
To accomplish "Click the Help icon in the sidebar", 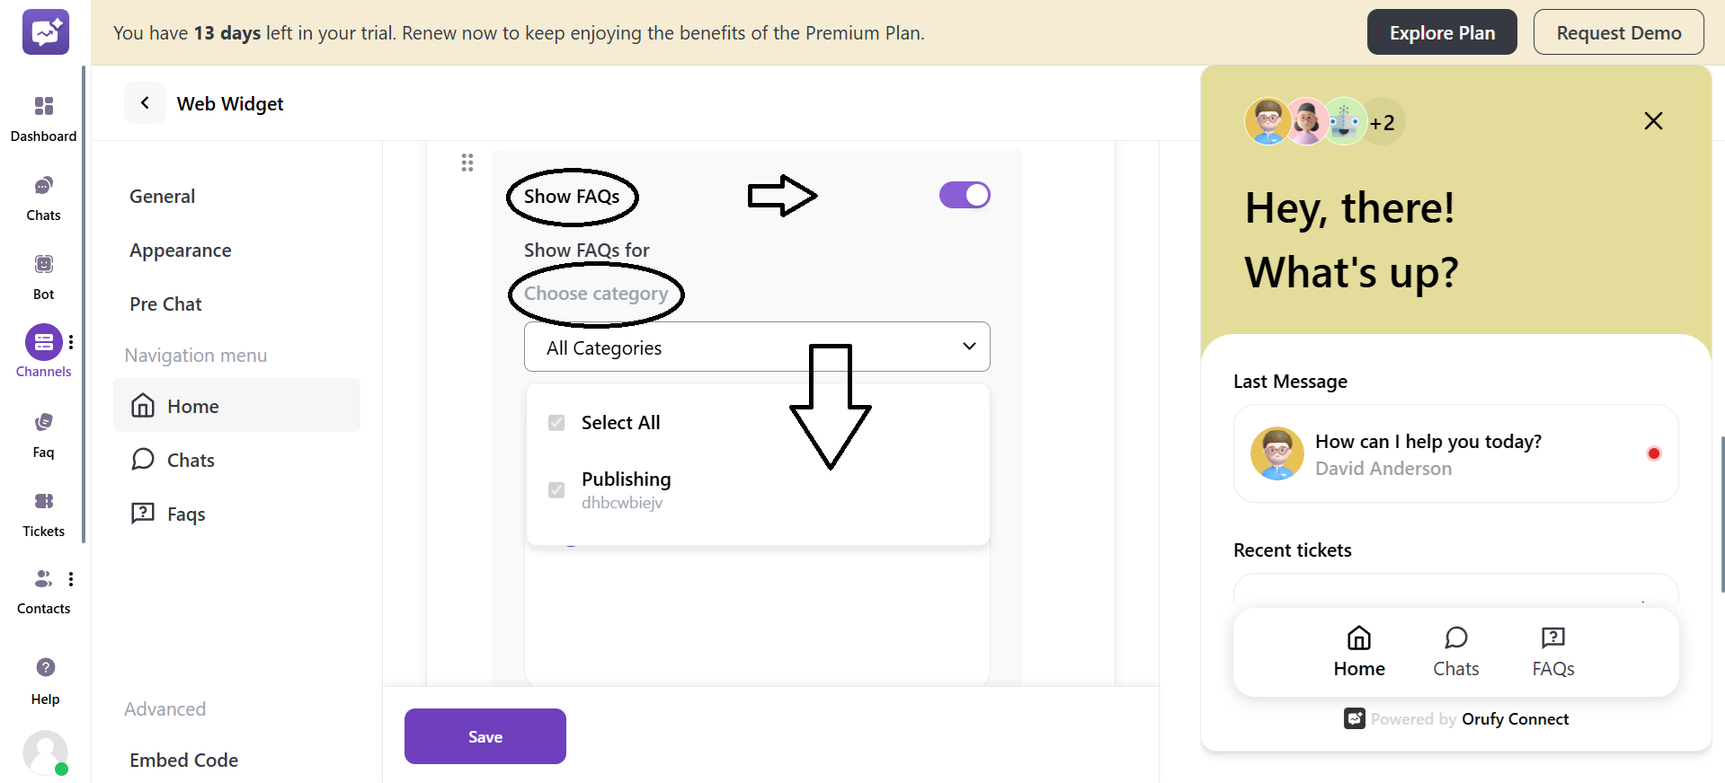I will 45,667.
